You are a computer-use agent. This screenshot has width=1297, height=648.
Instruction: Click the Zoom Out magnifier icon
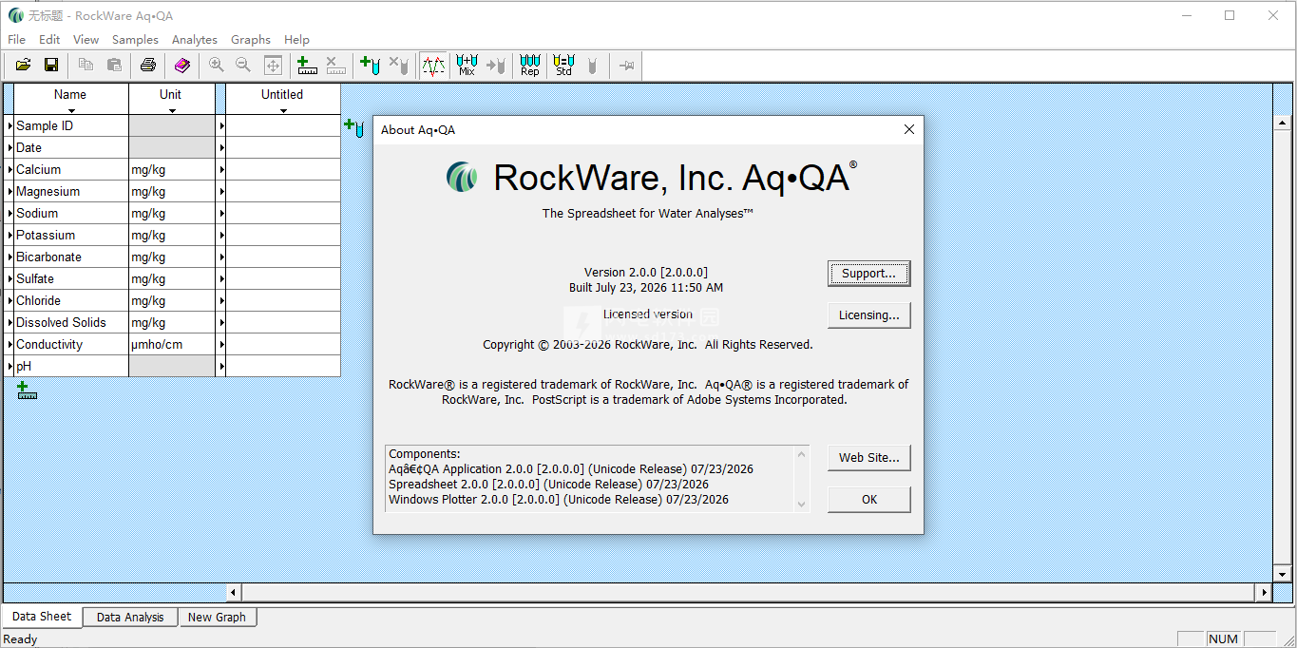[243, 65]
